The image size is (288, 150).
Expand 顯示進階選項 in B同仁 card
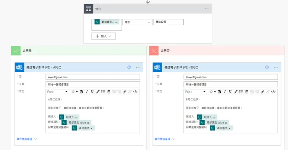coord(164,139)
